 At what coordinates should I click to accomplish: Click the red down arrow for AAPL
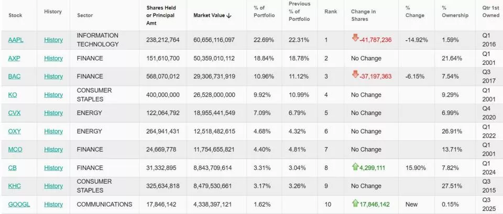[x=355, y=38]
